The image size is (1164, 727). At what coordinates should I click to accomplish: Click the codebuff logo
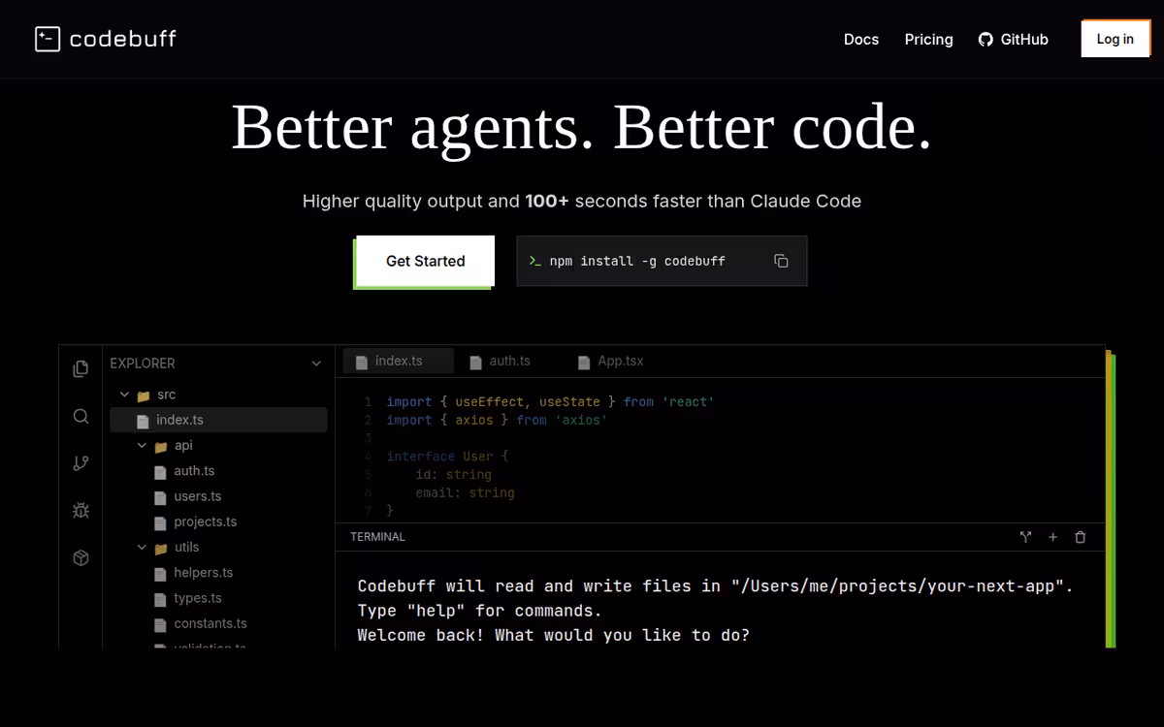(106, 39)
